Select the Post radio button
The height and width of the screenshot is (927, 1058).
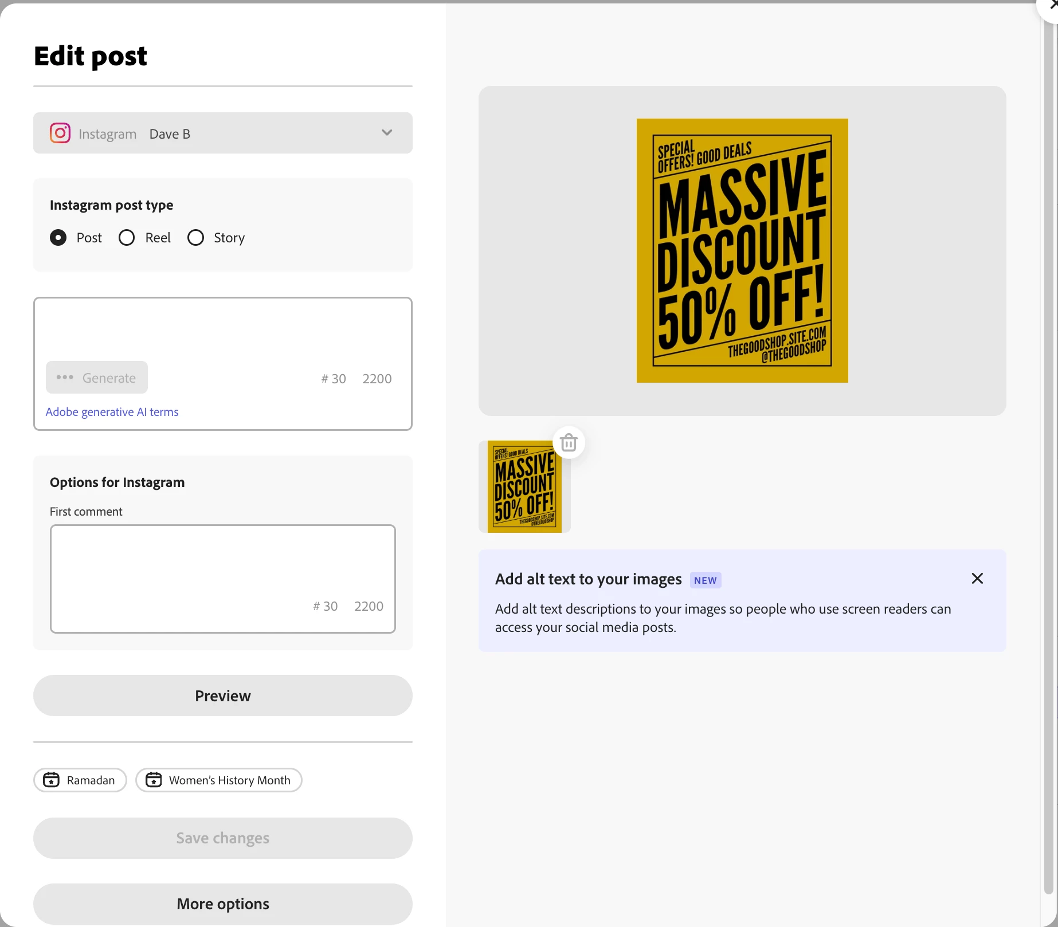click(58, 237)
